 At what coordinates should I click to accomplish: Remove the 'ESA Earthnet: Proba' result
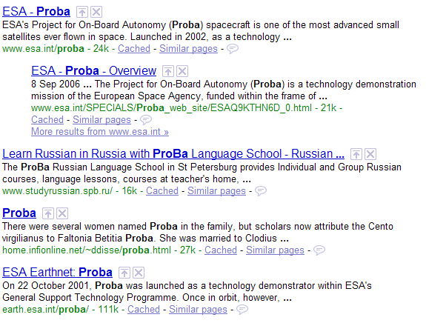click(139, 273)
